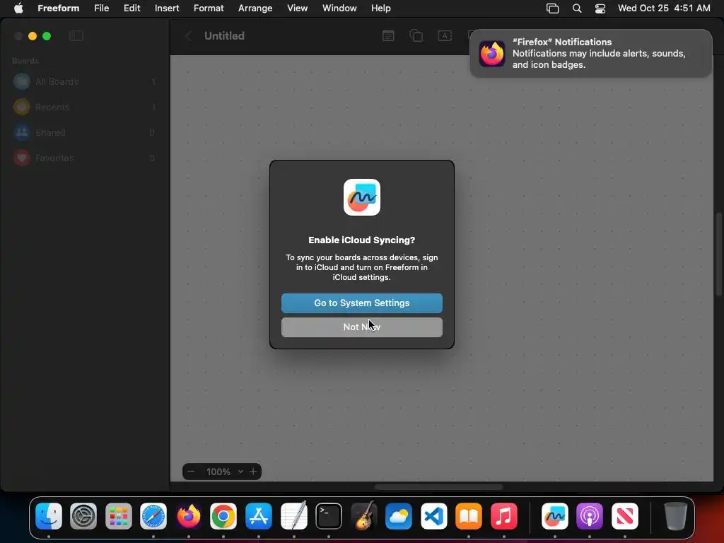This screenshot has height=543, width=724.
Task: Open GarageBand from the Dock
Action: pos(364,515)
